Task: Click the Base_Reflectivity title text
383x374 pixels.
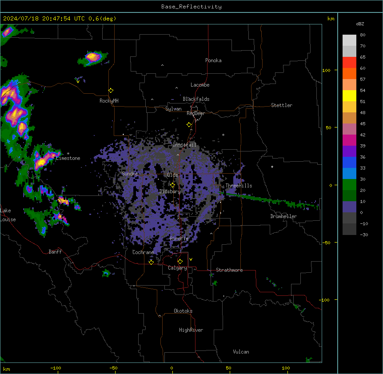Action: click(191, 7)
